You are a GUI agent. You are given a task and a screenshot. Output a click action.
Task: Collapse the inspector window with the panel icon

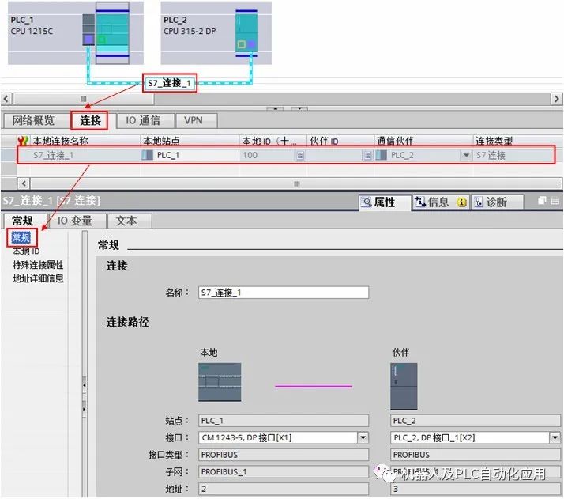click(555, 201)
